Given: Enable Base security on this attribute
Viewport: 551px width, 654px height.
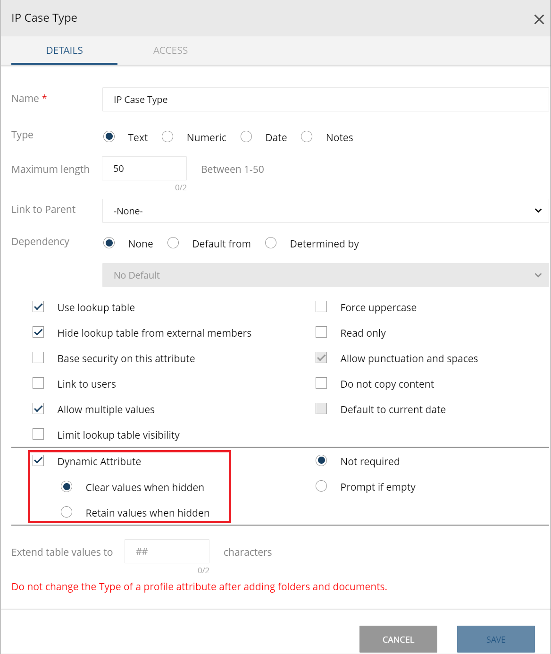Looking at the screenshot, I should (x=38, y=357).
